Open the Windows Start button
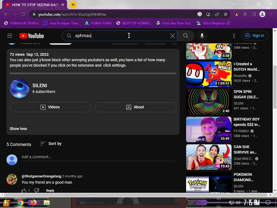 tap(6, 203)
